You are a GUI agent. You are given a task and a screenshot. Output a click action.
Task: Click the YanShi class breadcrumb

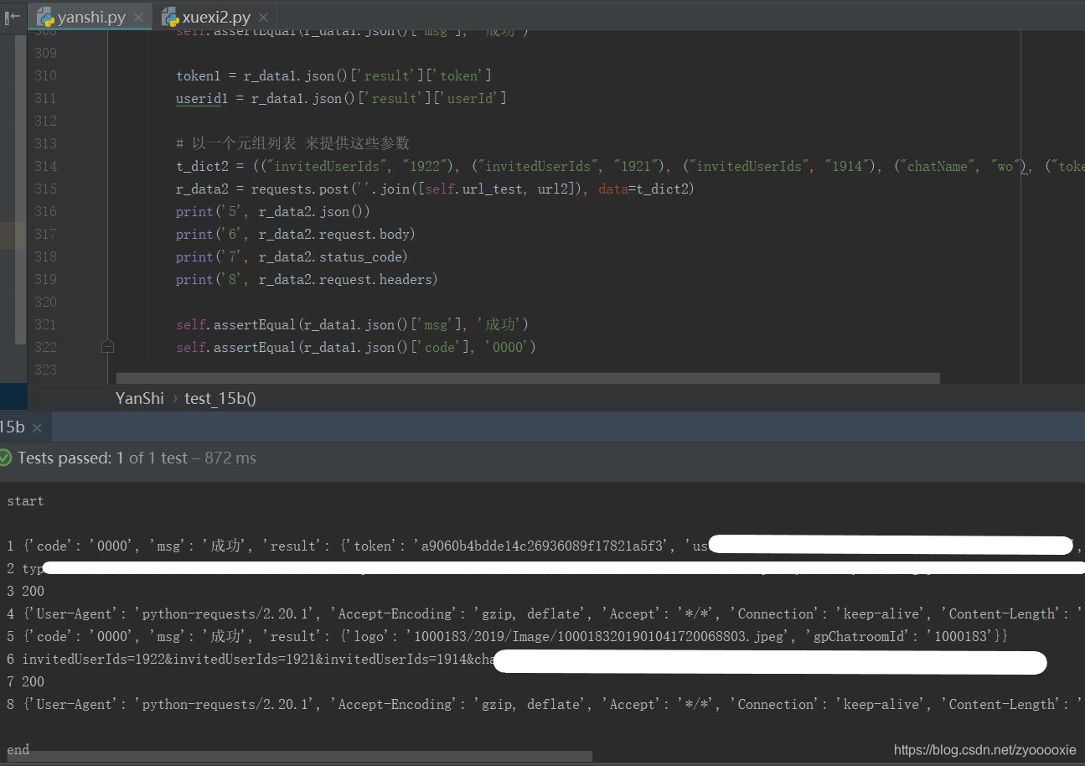click(140, 398)
